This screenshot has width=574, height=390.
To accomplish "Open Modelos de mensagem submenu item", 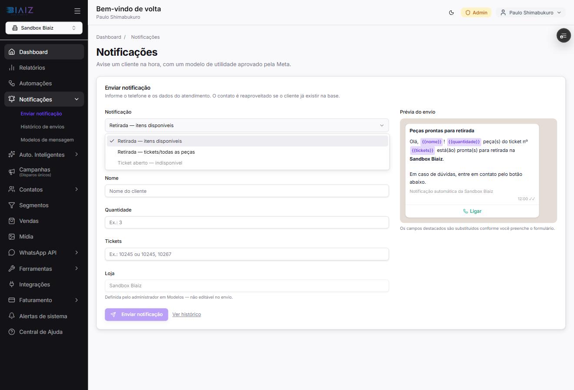I will 47,140.
